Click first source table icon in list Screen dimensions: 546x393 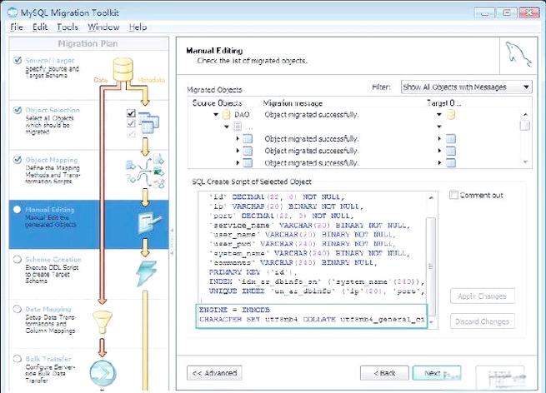[248, 139]
